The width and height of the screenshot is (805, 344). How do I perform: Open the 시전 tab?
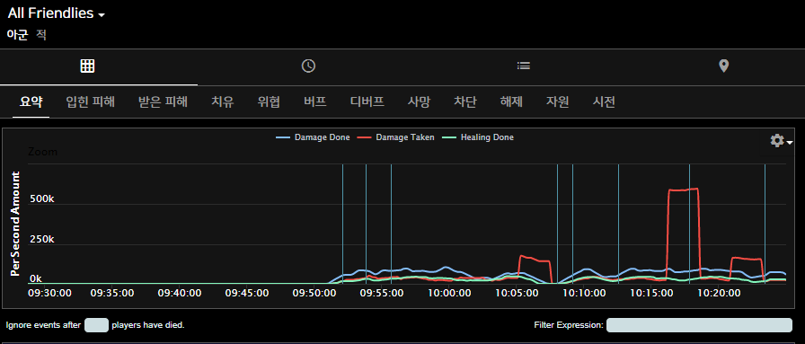pos(604,101)
